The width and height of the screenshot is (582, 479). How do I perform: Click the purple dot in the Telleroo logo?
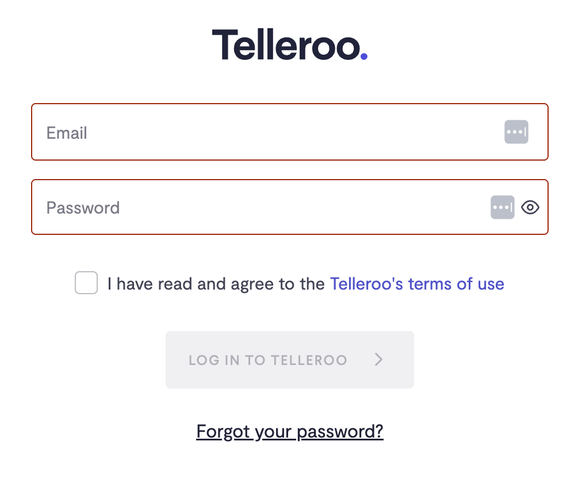tap(363, 56)
